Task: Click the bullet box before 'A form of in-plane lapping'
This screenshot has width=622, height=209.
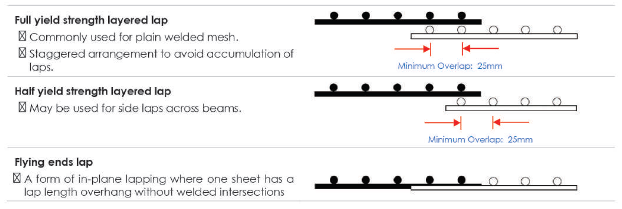Action: click(x=17, y=179)
